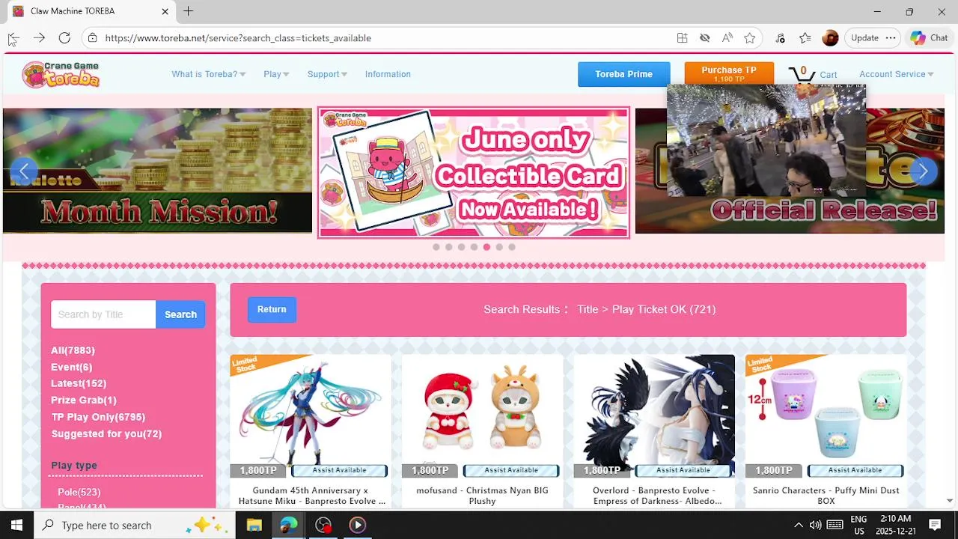Click the browser address bar URL
Screen dimensions: 958x539
tap(238, 38)
